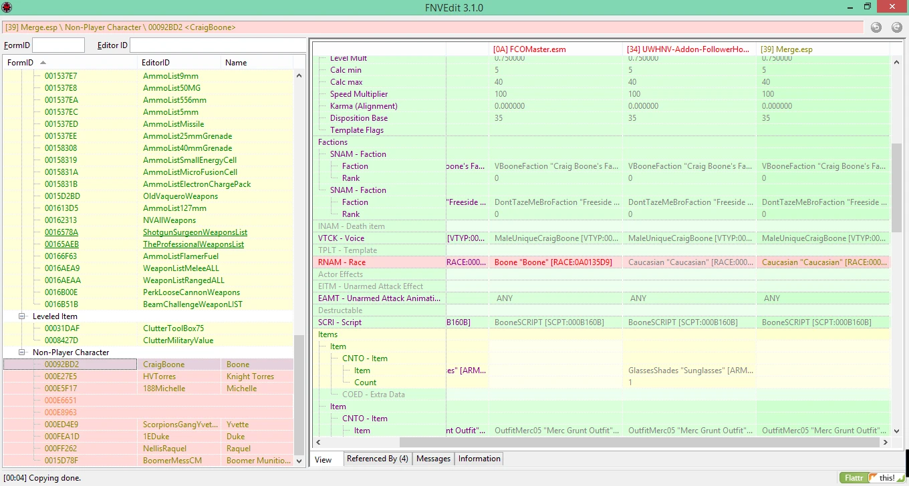The height and width of the screenshot is (486, 909).
Task: Select ClutterToolBox75 leveled item
Action: pyautogui.click(x=148, y=328)
